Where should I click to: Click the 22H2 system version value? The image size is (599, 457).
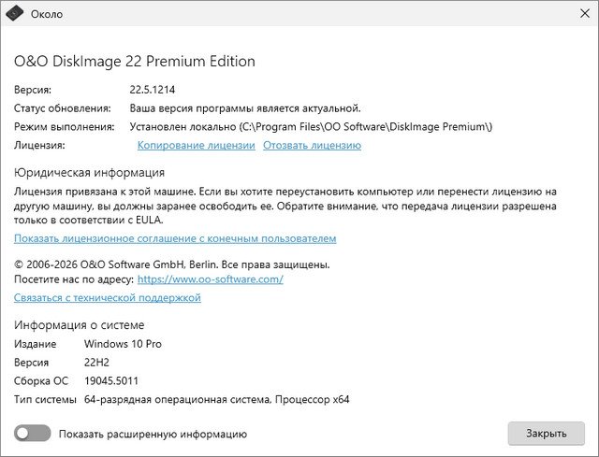tap(98, 363)
